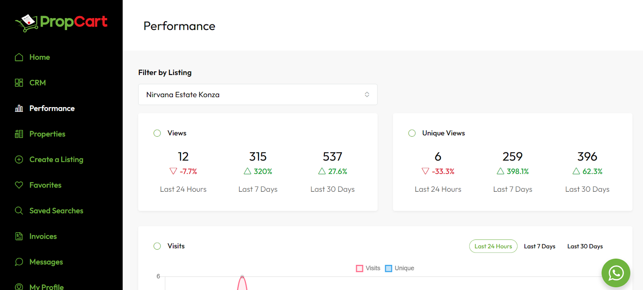Click the My Profile user icon
Viewport: 643px width, 290px height.
point(19,286)
